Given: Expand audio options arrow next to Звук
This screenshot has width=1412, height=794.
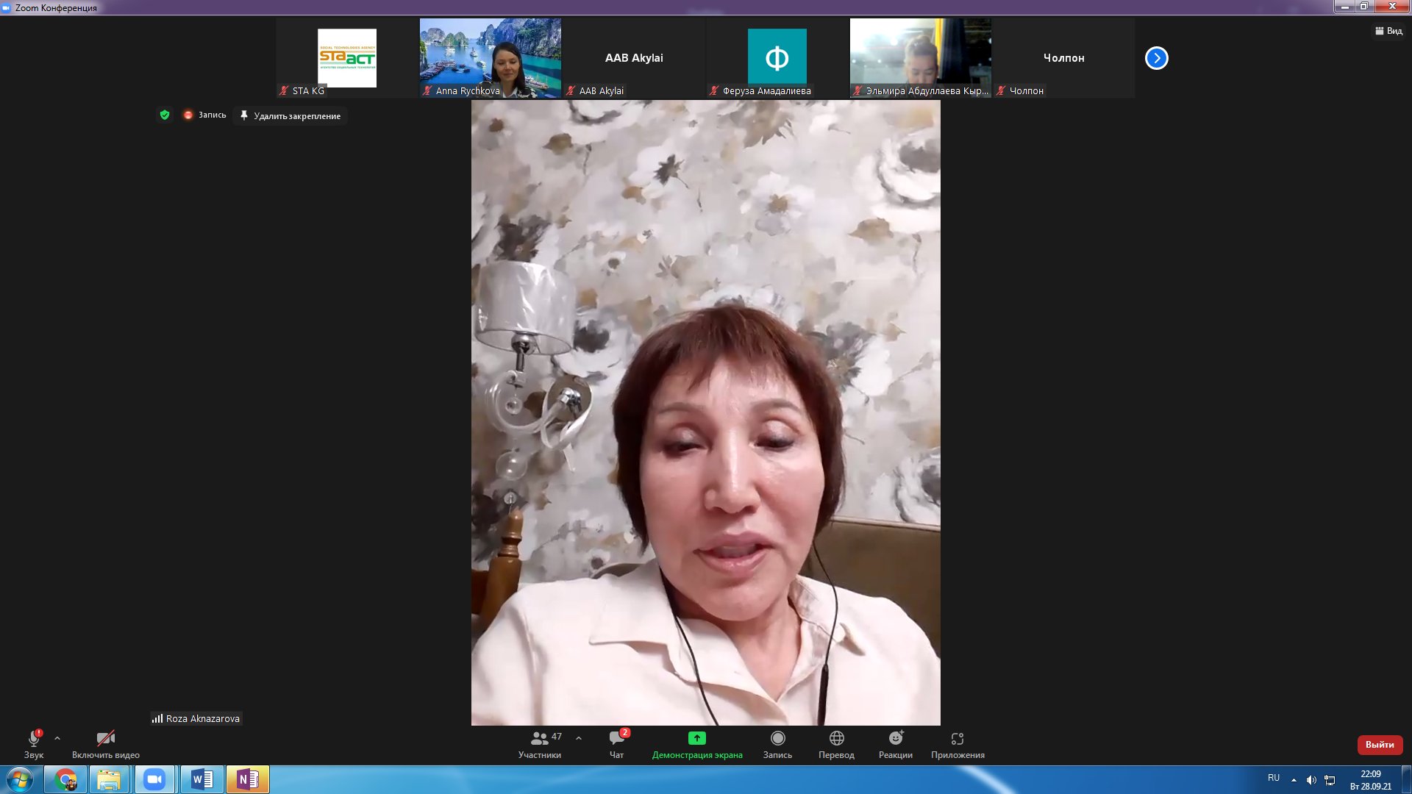Looking at the screenshot, I should click(57, 738).
